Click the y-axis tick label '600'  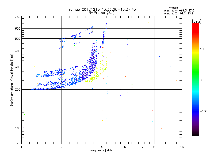(18, 29)
